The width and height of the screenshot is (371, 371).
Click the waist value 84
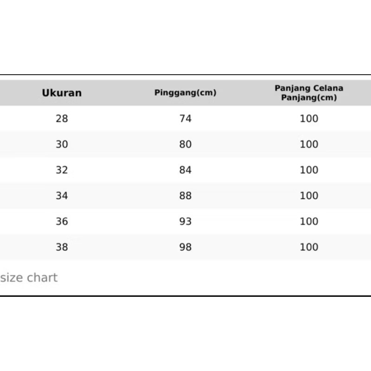pos(185,170)
